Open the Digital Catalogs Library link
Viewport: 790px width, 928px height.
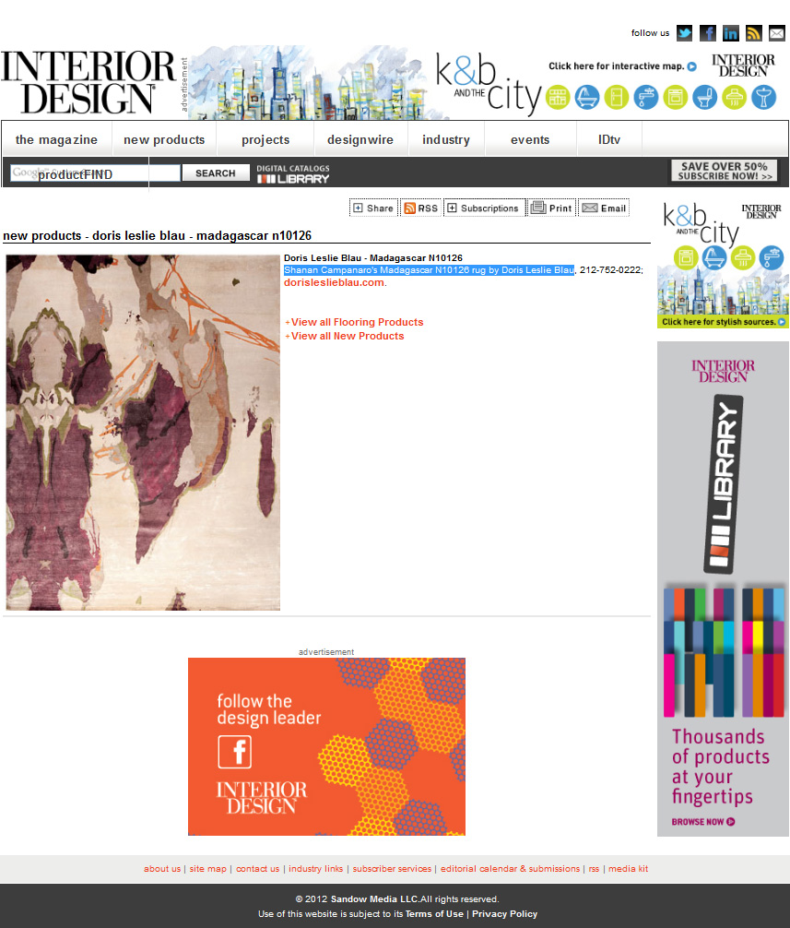293,174
